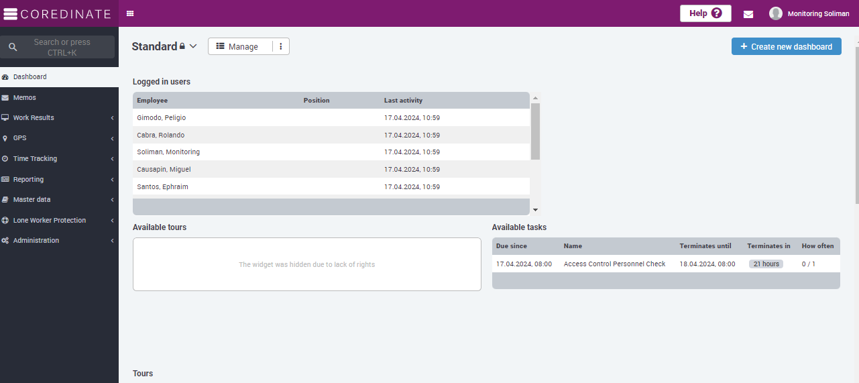The image size is (859, 383).
Task: Click the Terminates in column header
Action: click(769, 246)
